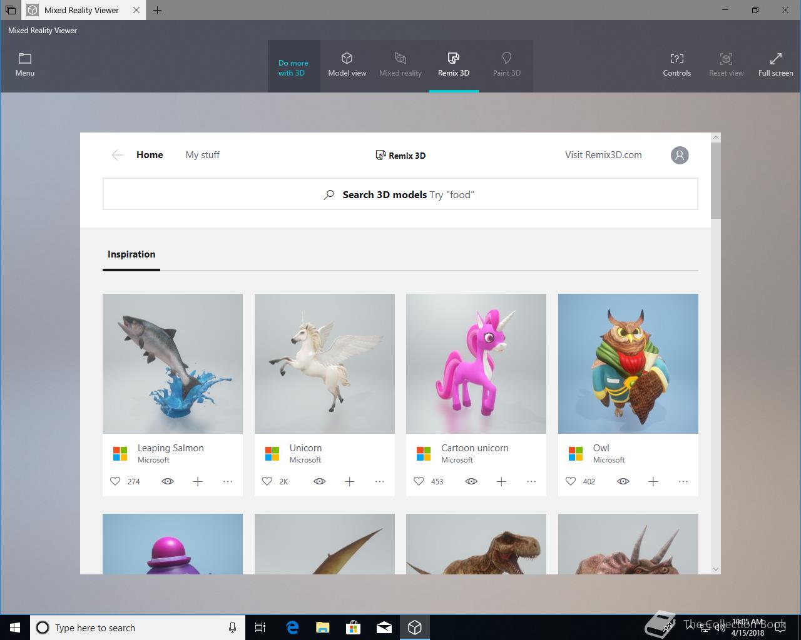Like the Unicorn model
801x640 pixels.
[267, 481]
